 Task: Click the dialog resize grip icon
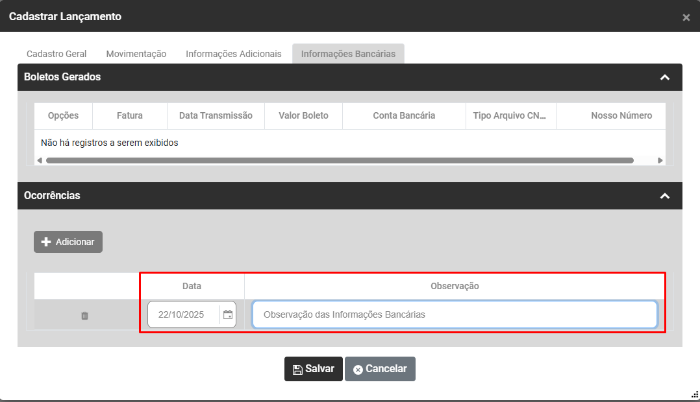(695, 394)
